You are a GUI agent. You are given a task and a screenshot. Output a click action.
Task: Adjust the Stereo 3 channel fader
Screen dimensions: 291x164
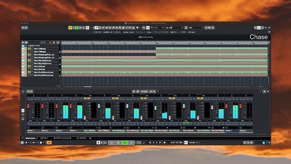(x=56, y=106)
